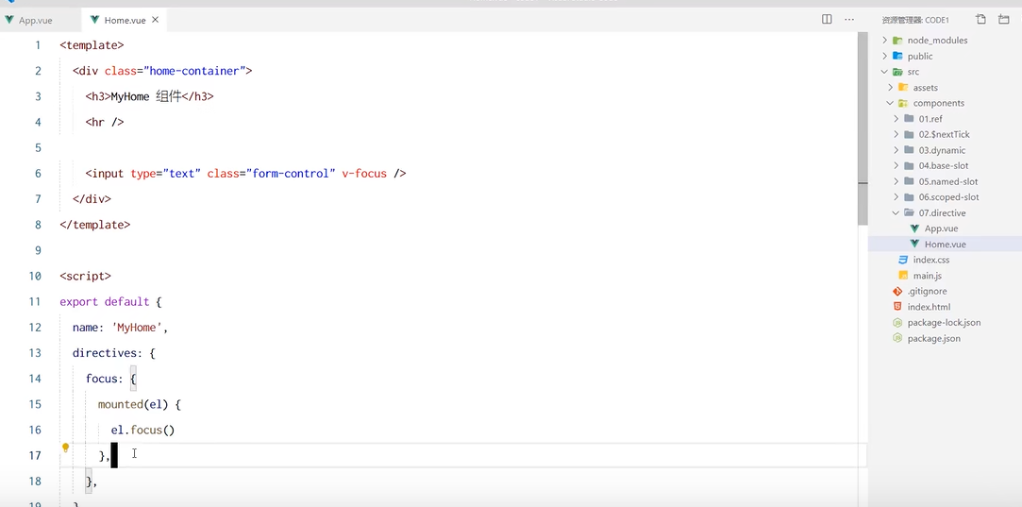The height and width of the screenshot is (507, 1022).
Task: Click line number 6 in the gutter
Action: tap(37, 173)
